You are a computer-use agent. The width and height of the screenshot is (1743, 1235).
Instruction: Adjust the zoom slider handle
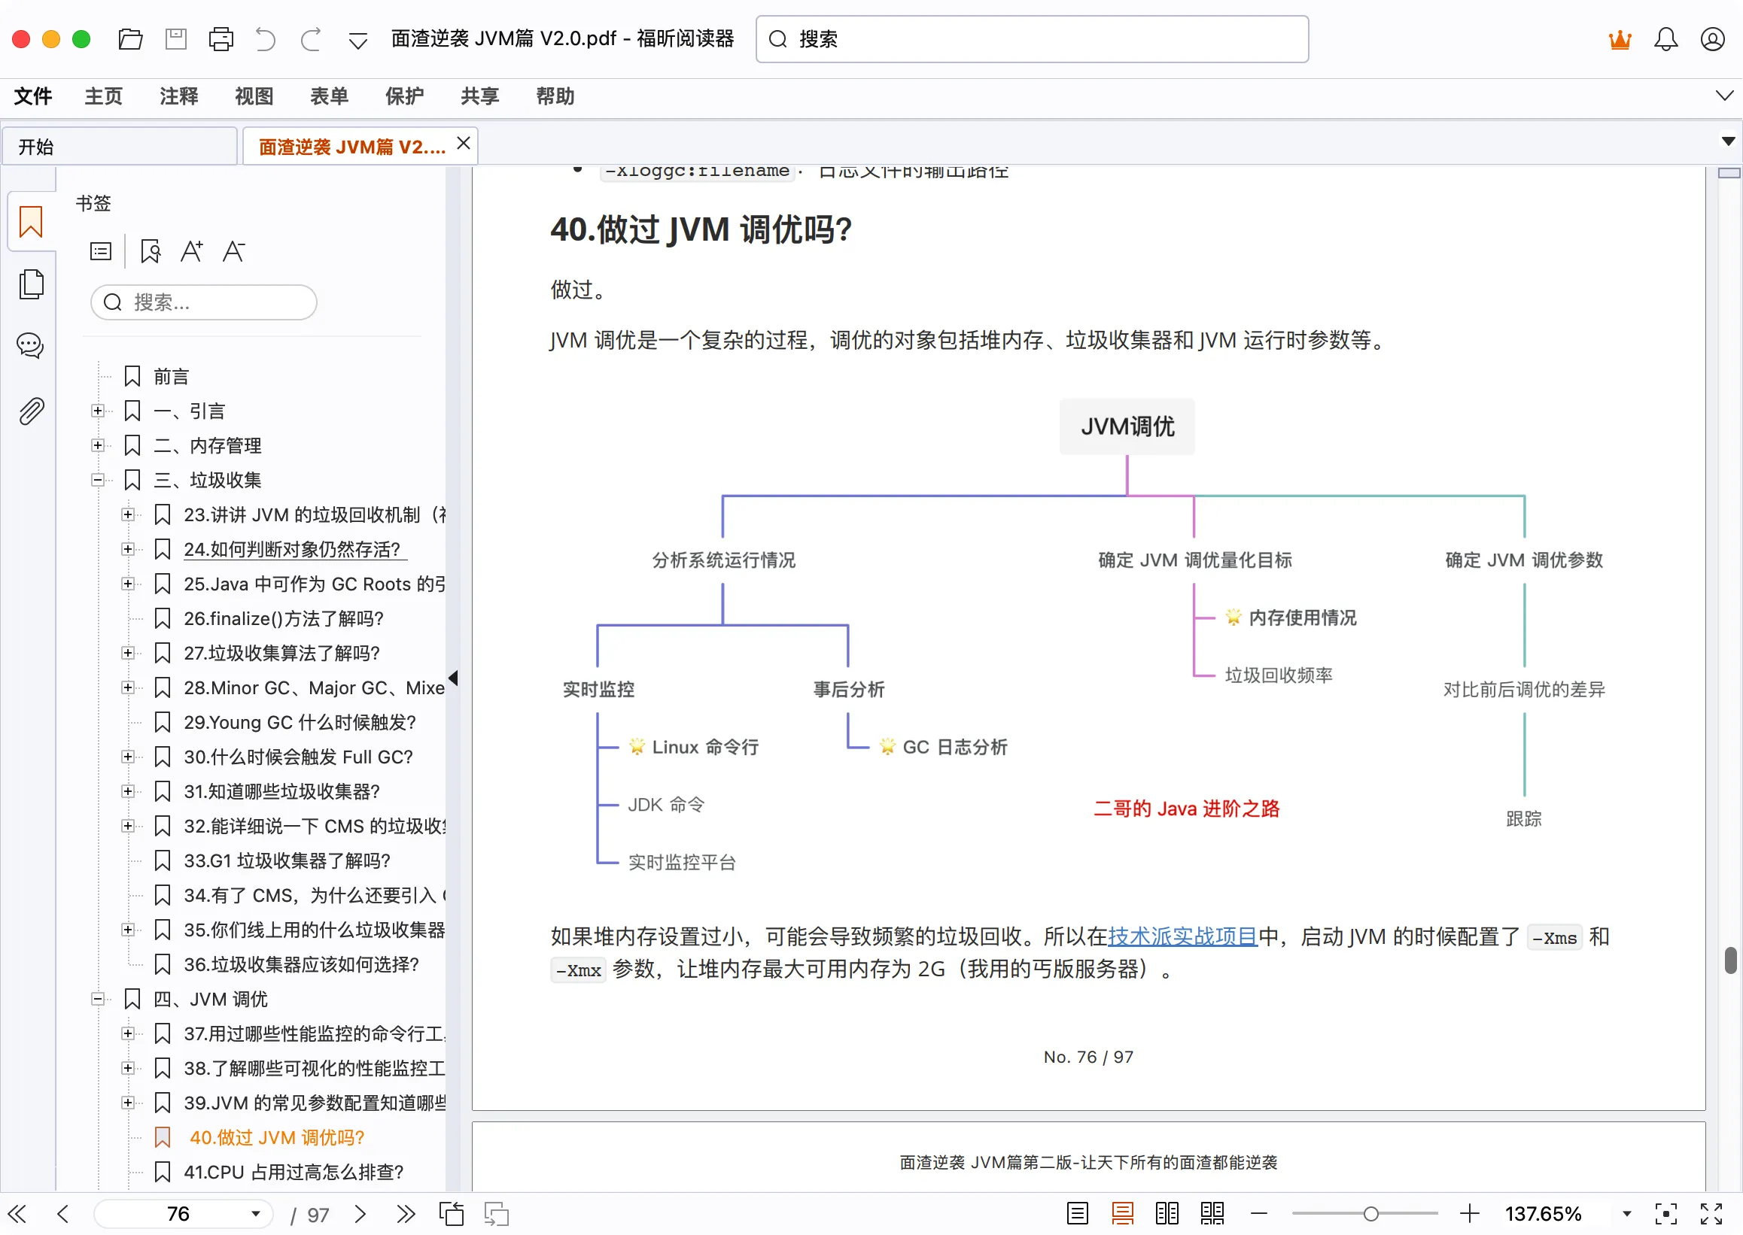click(x=1371, y=1214)
